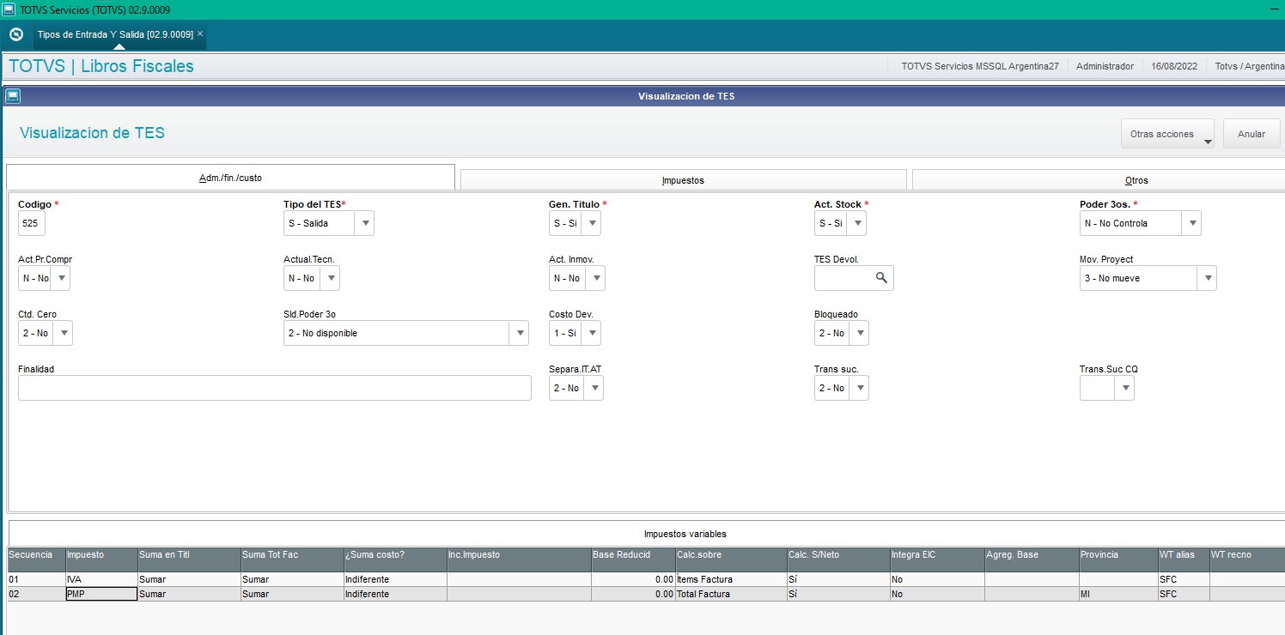The width and height of the screenshot is (1285, 635).
Task: Click the Otras acciones button
Action: [1162, 134]
